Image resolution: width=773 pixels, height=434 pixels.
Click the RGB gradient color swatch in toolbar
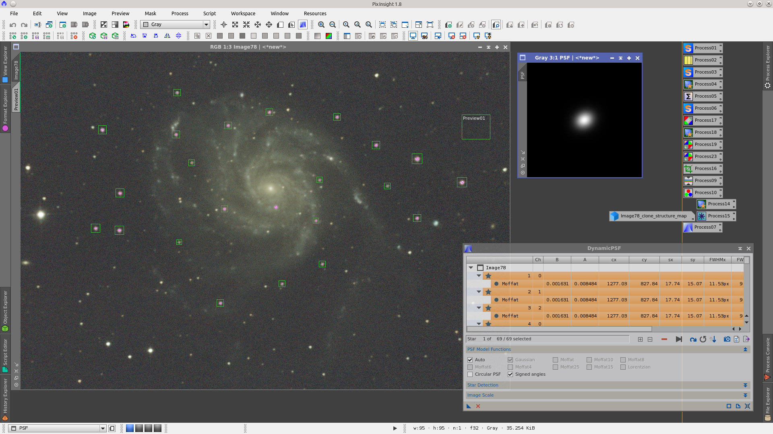coord(329,36)
